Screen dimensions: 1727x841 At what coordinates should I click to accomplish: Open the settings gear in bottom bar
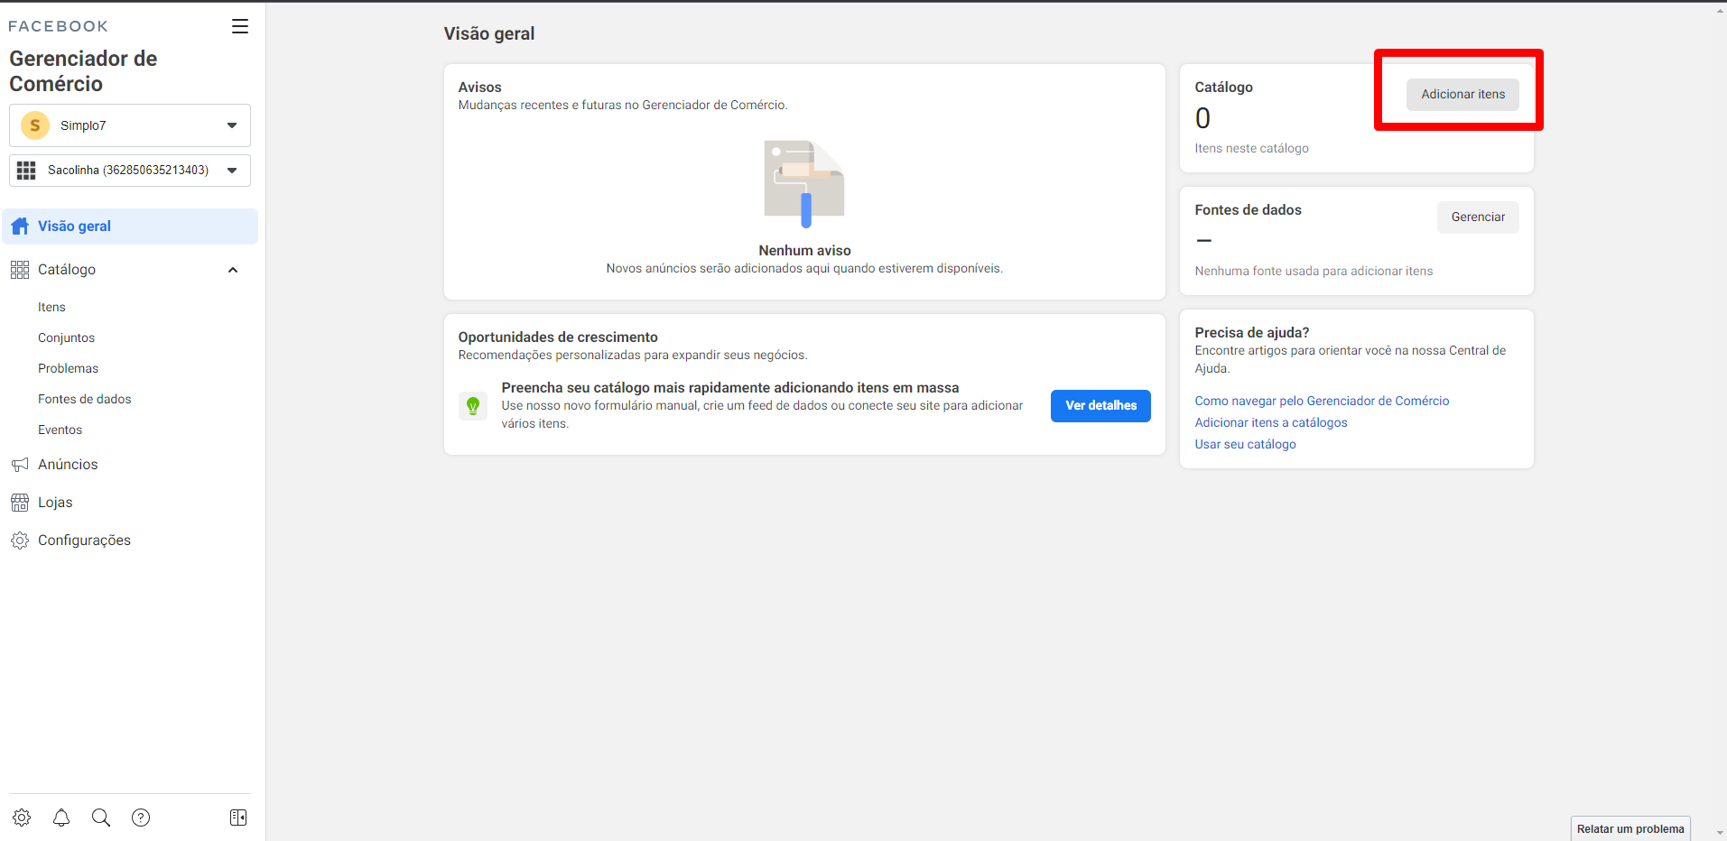pyautogui.click(x=22, y=818)
